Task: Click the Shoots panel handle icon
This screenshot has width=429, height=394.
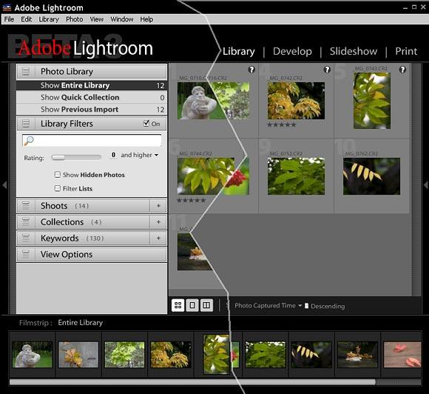Action: [26, 205]
